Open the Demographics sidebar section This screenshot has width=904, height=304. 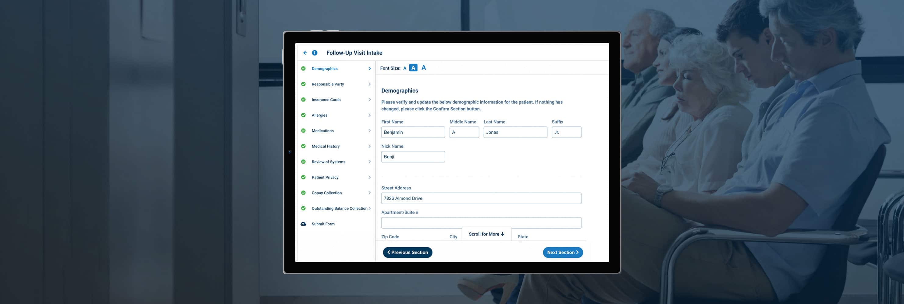tap(324, 69)
